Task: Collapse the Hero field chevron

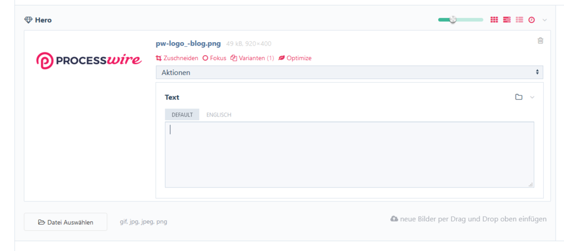Action: tap(545, 20)
